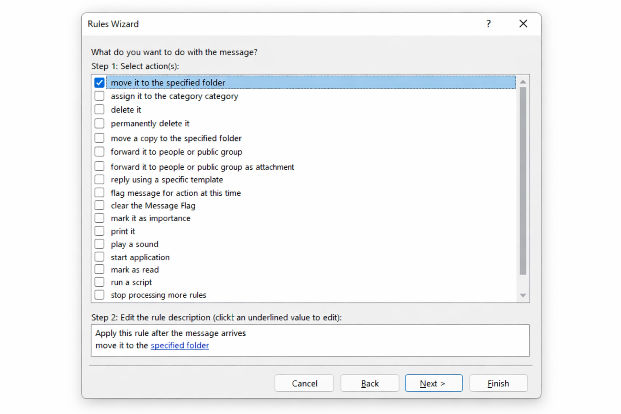The width and height of the screenshot is (621, 414).
Task: Uncheck 'move it to the specified folder'
Action: 99,82
